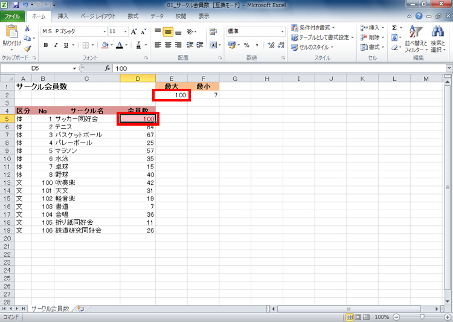The height and width of the screenshot is (322, 453).
Task: Apply Percent Style format
Action: 246,45
